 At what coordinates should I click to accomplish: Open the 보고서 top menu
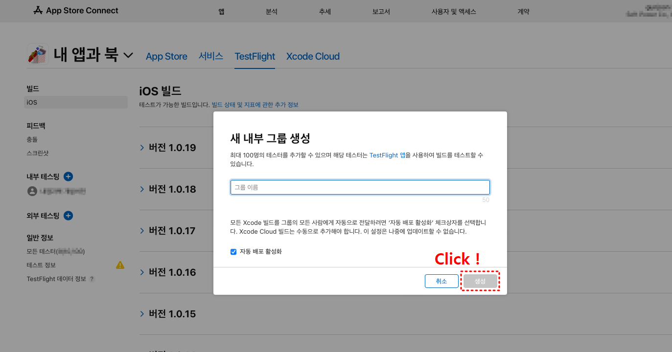[x=381, y=12]
